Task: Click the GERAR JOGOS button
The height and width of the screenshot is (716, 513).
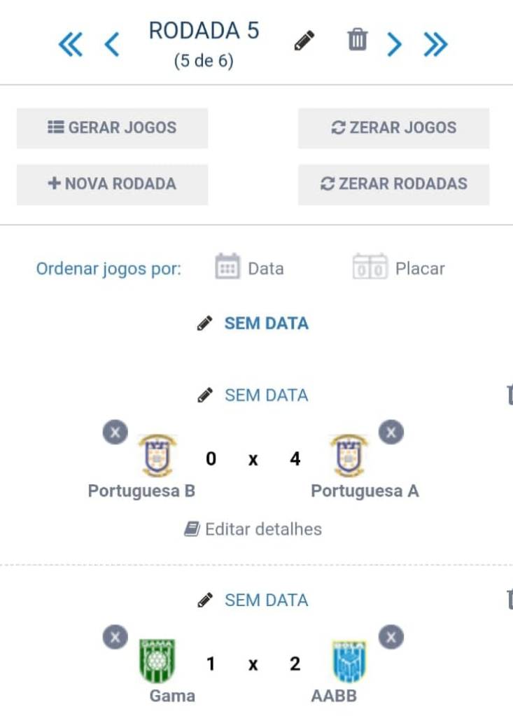Action: coord(112,127)
